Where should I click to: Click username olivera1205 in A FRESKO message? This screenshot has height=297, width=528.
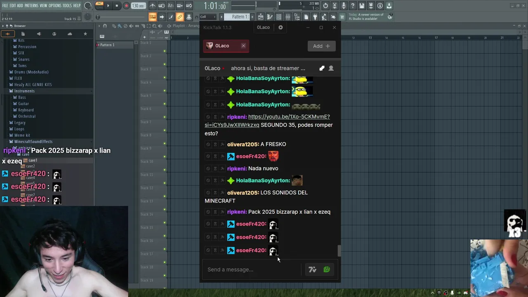pyautogui.click(x=243, y=144)
